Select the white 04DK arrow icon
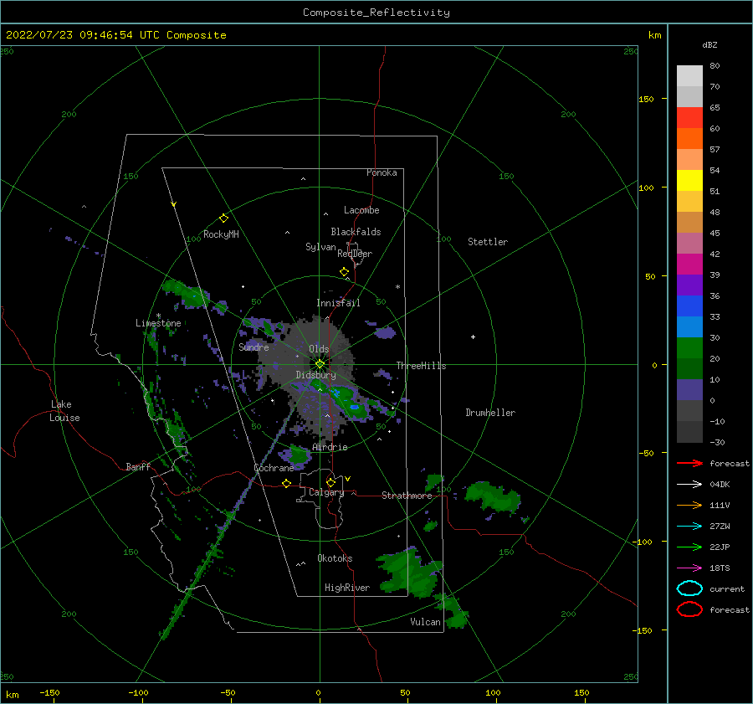 coord(689,485)
